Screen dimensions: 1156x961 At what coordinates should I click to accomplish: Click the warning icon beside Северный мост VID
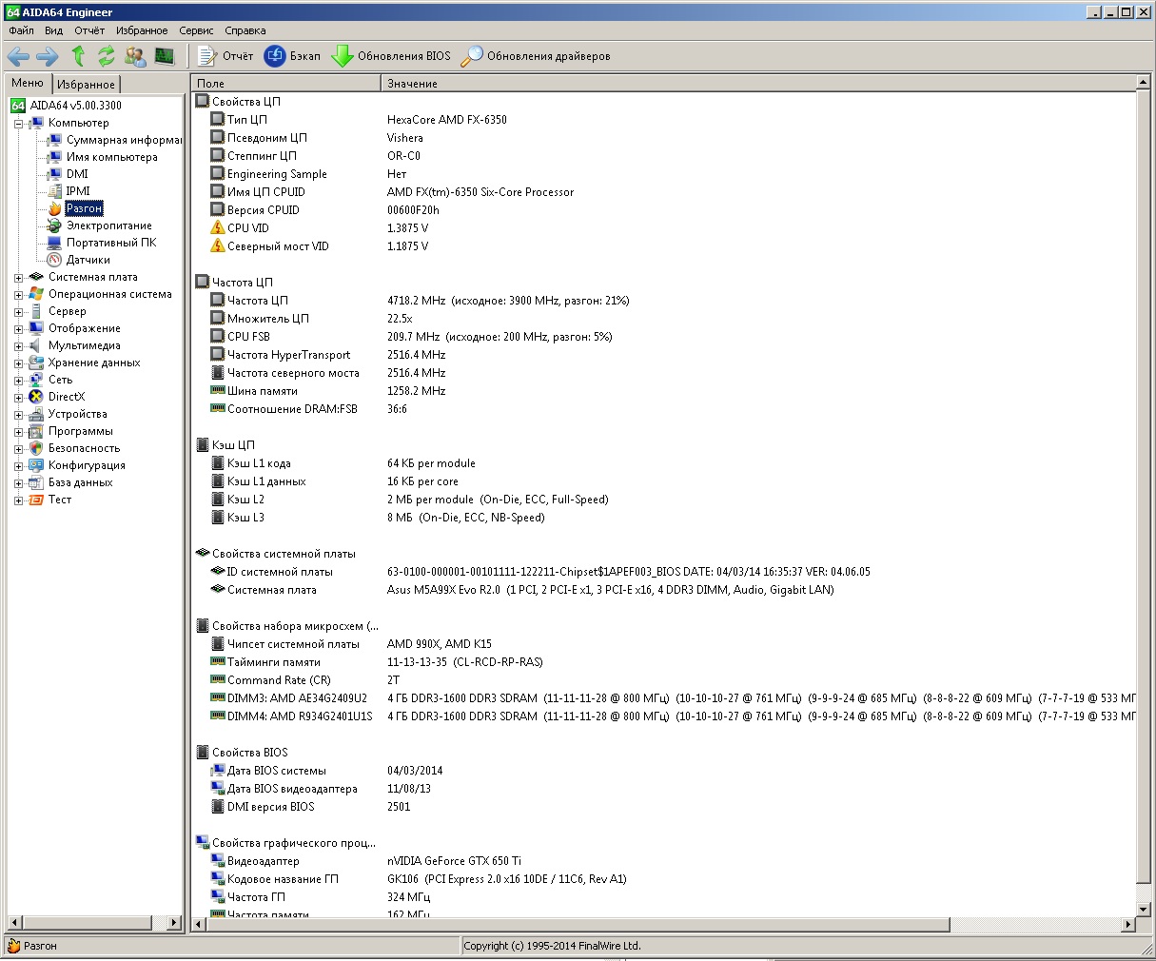[x=218, y=246]
